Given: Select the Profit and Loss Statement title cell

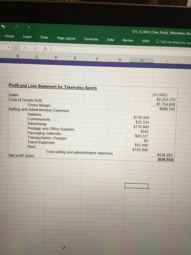Looking at the screenshot, I should pyautogui.click(x=53, y=87).
